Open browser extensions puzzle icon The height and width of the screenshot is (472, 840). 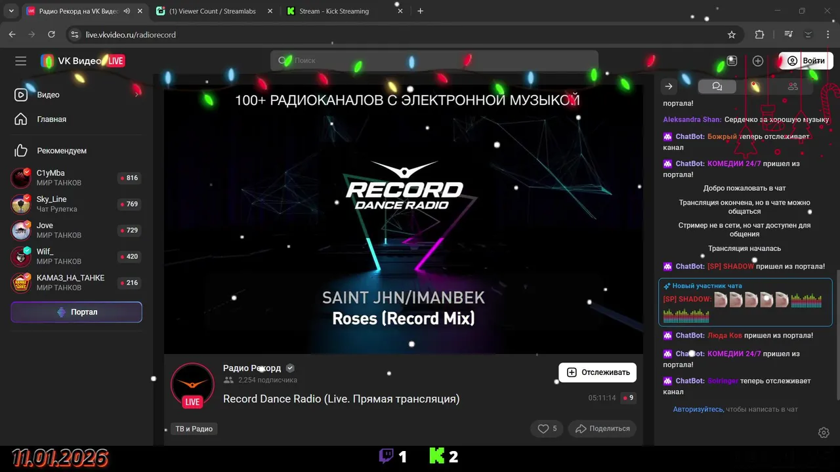tap(759, 35)
